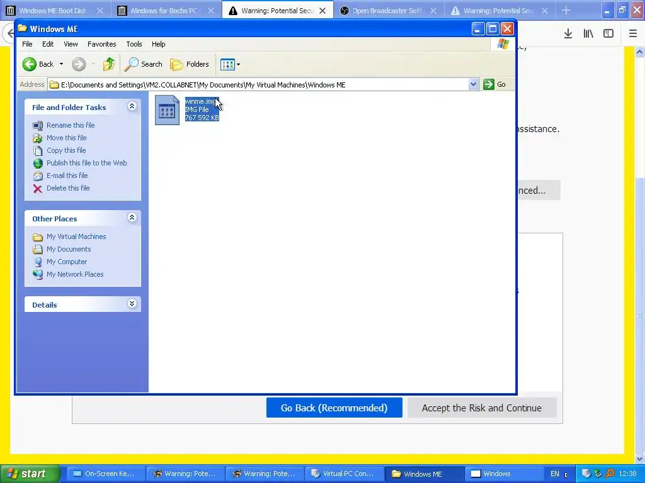Open the View menu

71,44
